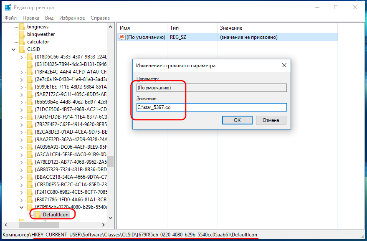Open the Вид menu

click(x=49, y=18)
